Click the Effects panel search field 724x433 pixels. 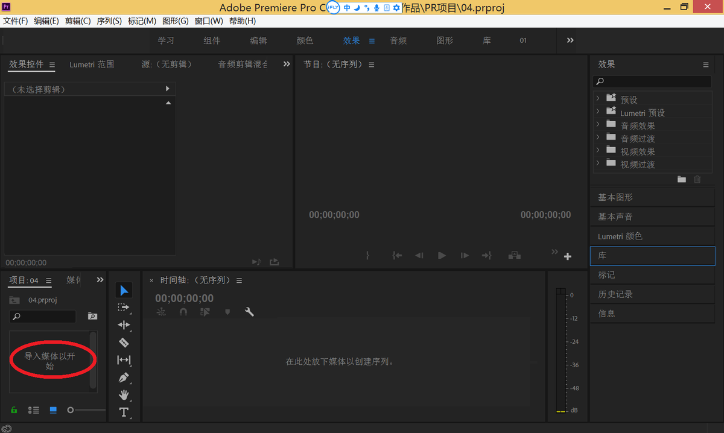[652, 81]
